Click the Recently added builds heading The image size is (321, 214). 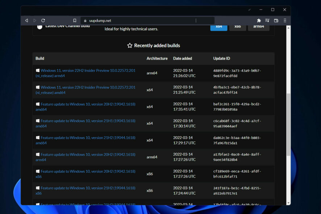[x=154, y=45]
